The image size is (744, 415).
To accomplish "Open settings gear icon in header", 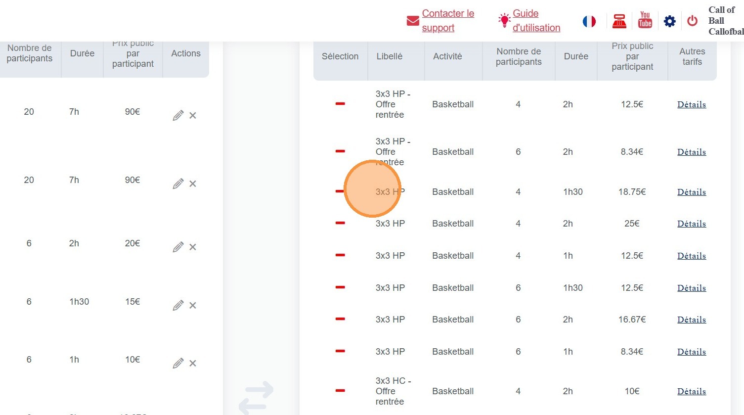I will 669,21.
